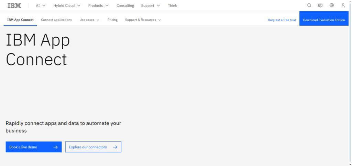
Task: Open Connect applications tab
Action: 56,20
